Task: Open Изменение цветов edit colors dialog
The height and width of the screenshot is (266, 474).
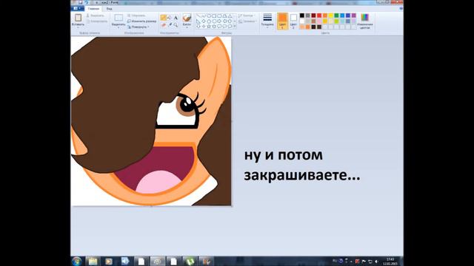Action: click(x=365, y=21)
